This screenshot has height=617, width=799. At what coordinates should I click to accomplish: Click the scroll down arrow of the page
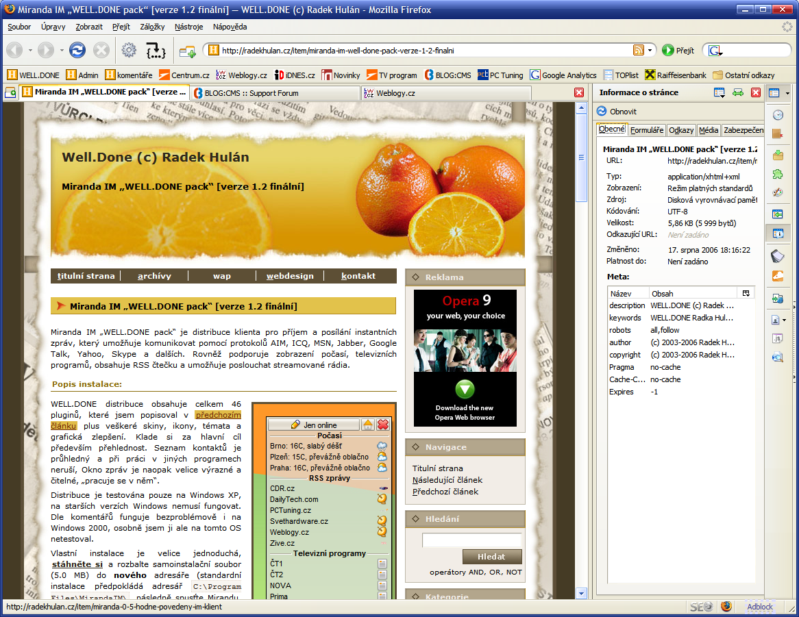pos(581,593)
